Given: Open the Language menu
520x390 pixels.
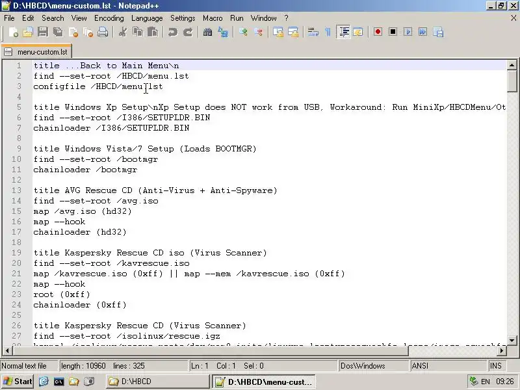Looking at the screenshot, I should (x=147, y=18).
